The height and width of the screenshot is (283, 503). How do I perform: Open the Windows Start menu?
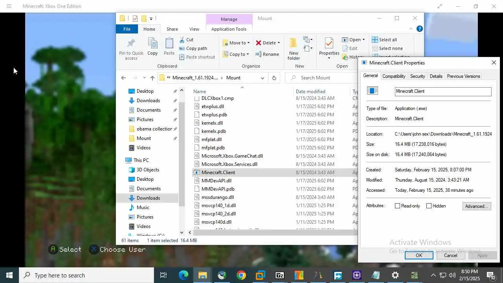click(9, 275)
